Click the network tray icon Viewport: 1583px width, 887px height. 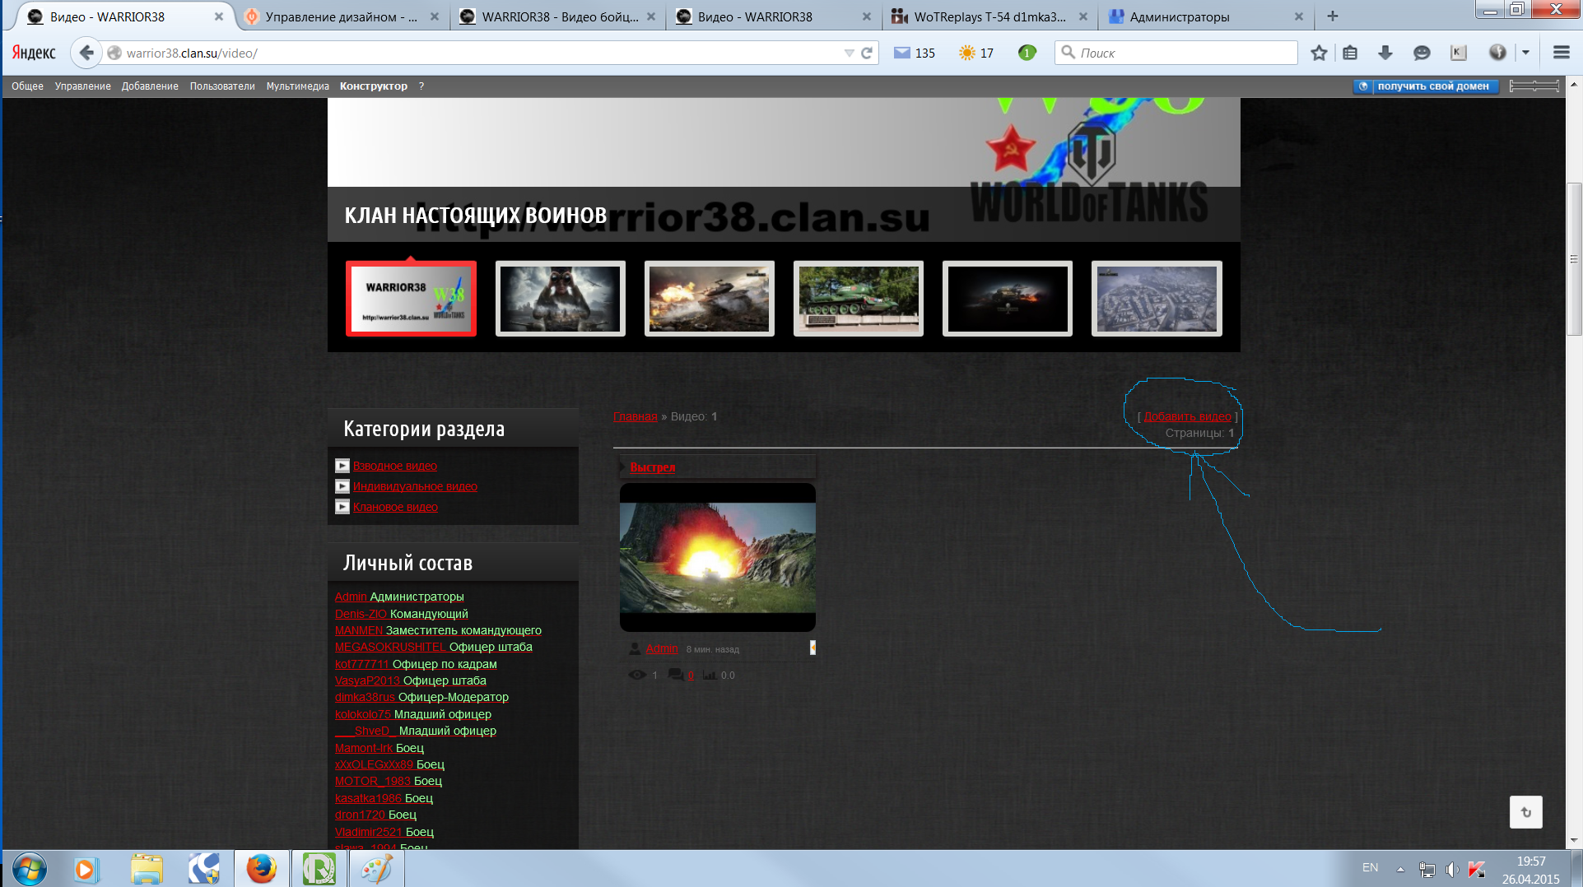[1427, 869]
